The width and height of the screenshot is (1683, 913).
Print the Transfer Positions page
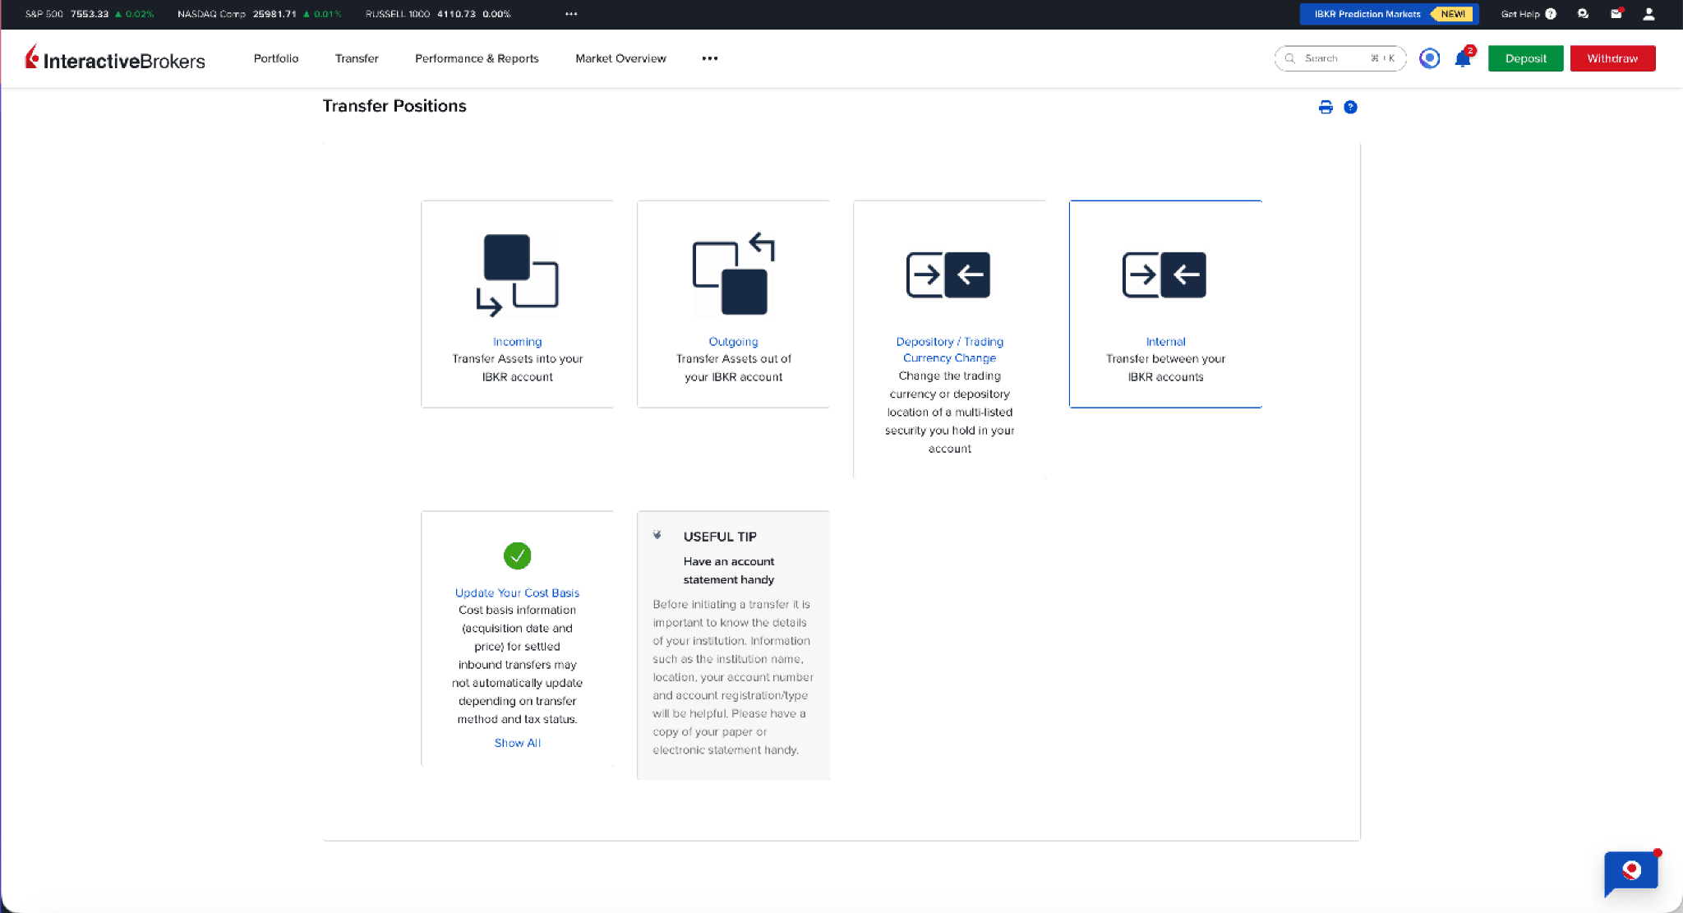point(1326,107)
